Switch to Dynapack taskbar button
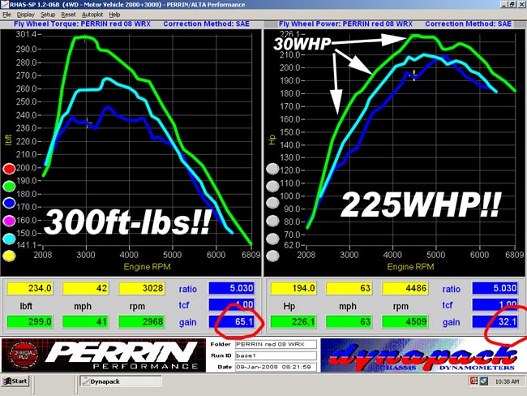Image resolution: width=527 pixels, height=396 pixels. point(121,381)
